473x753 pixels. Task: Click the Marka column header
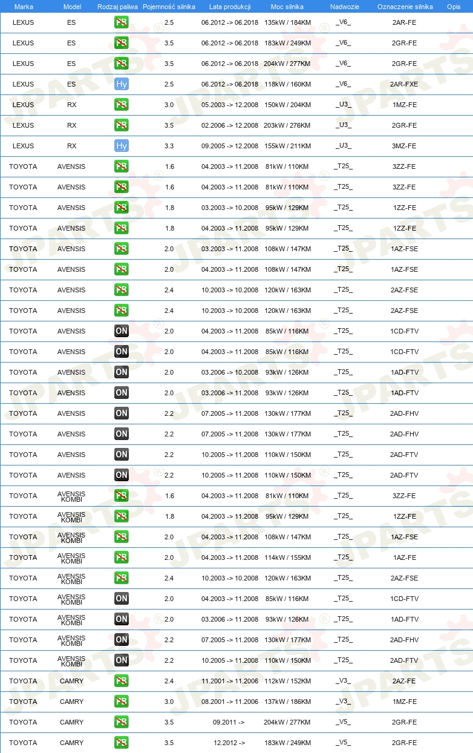pos(24,7)
